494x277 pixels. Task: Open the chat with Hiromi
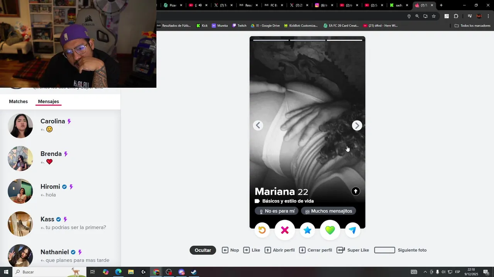[60, 191]
